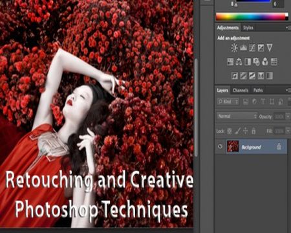Add an Invert adjustment
Viewport: 291px width, 233px height.
point(235,76)
